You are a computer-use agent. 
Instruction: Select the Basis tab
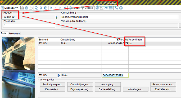[4, 33]
